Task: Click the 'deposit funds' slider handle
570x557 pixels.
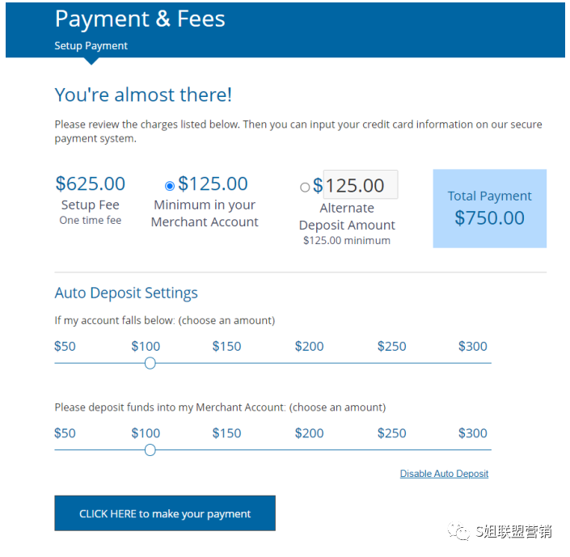Action: tap(150, 450)
